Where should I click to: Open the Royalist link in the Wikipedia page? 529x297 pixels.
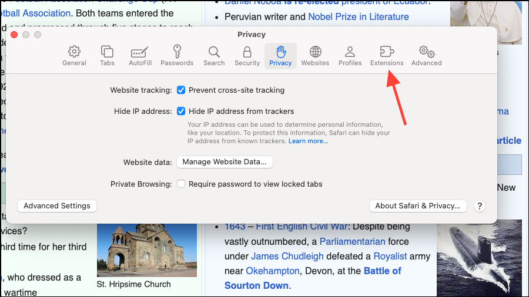(390, 256)
